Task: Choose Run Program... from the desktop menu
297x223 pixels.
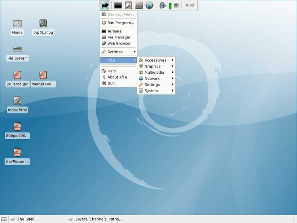Action: click(x=118, y=23)
